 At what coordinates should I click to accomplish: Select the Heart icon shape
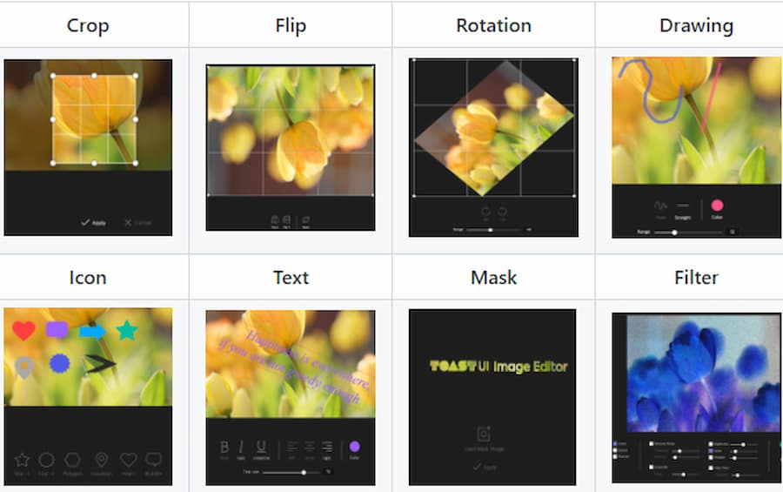(x=128, y=460)
